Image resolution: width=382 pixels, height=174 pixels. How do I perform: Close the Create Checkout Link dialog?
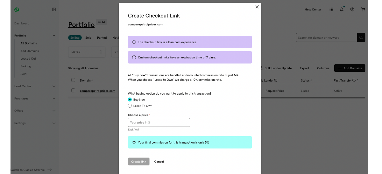(x=257, y=7)
